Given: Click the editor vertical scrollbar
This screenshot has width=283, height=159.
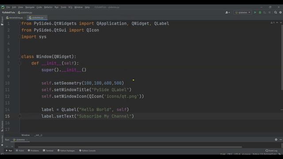Looking at the screenshot, I should point(282,57).
